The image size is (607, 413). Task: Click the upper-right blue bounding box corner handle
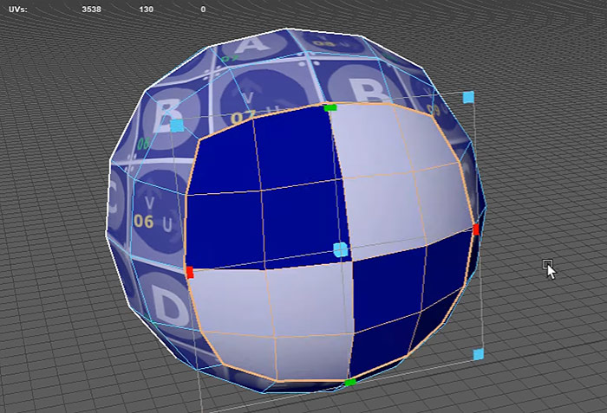pos(469,96)
